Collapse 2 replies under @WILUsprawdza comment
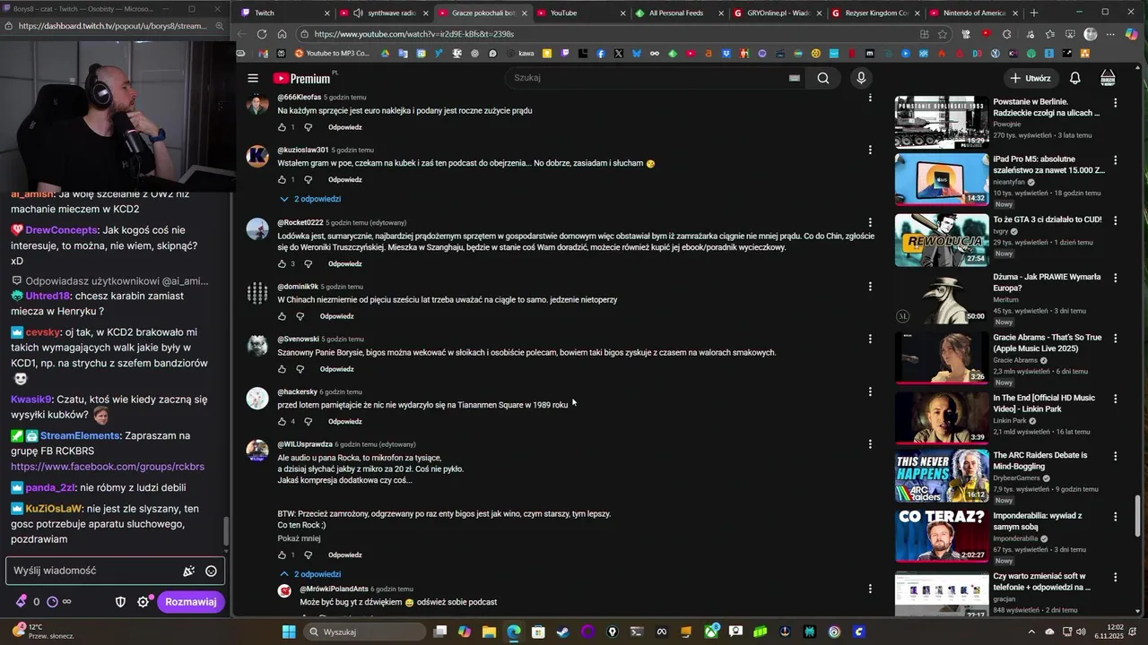The height and width of the screenshot is (645, 1148). coord(310,574)
